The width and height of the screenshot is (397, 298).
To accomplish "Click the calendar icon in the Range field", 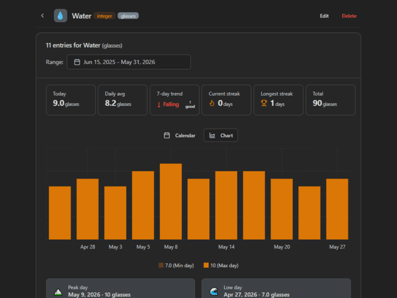I will 77,62.
